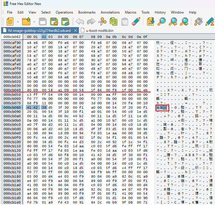Image resolution: width=215 pixels, height=205 pixels.
Task: Click the Paste clipboard icon
Action: 125,22
